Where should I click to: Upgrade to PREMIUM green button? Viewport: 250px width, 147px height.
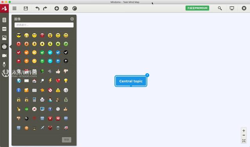click(x=197, y=8)
